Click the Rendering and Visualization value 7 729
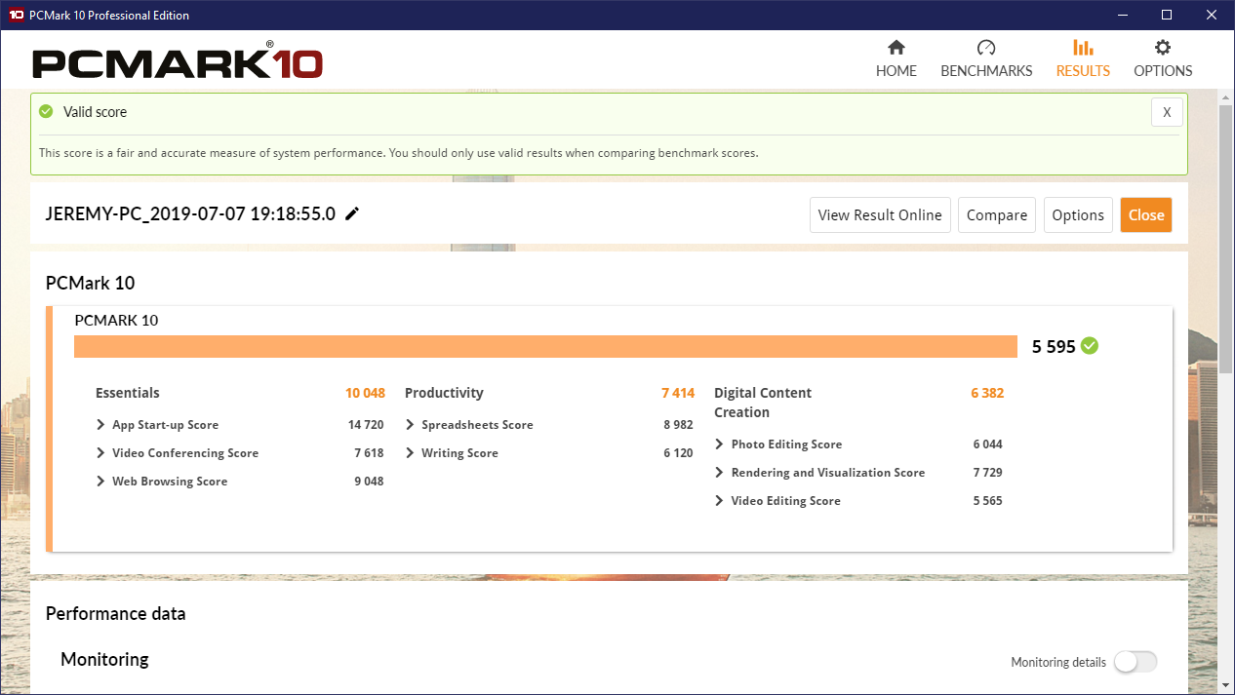This screenshot has height=695, width=1235. pyautogui.click(x=987, y=473)
